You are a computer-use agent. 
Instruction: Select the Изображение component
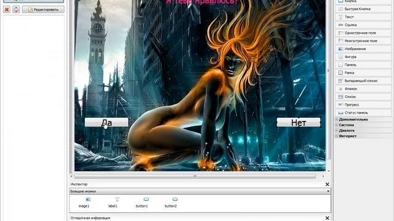click(363, 49)
